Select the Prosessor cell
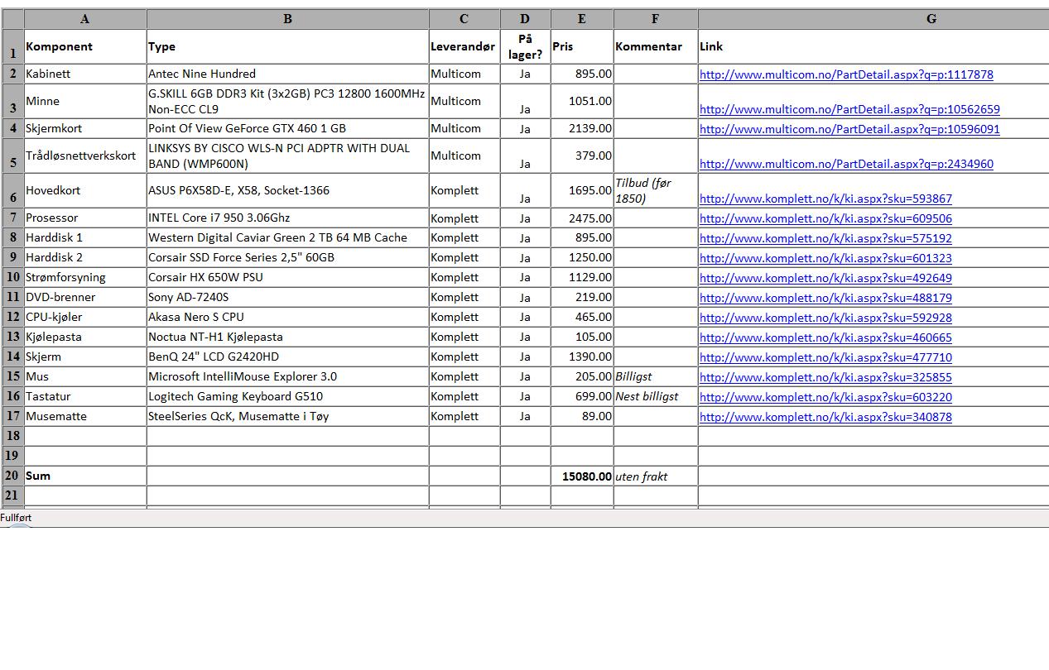 click(x=85, y=218)
